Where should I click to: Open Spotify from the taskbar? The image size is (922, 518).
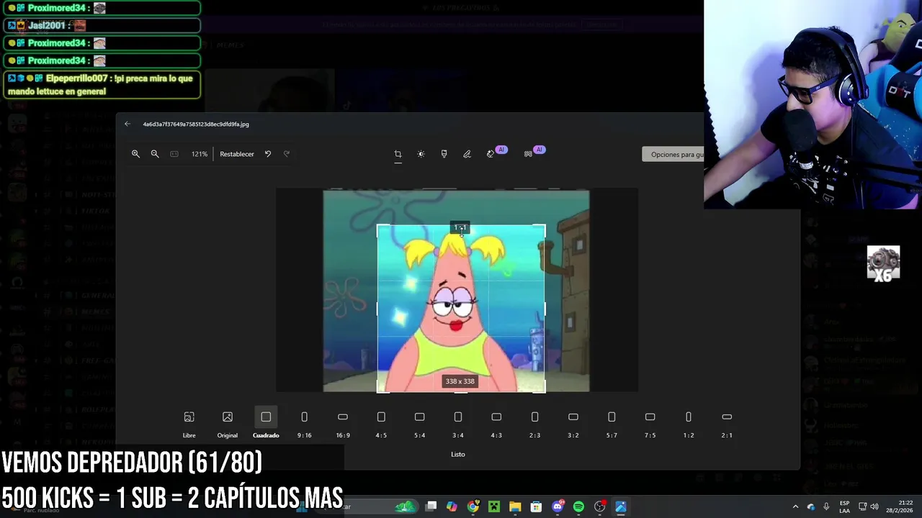(x=578, y=506)
